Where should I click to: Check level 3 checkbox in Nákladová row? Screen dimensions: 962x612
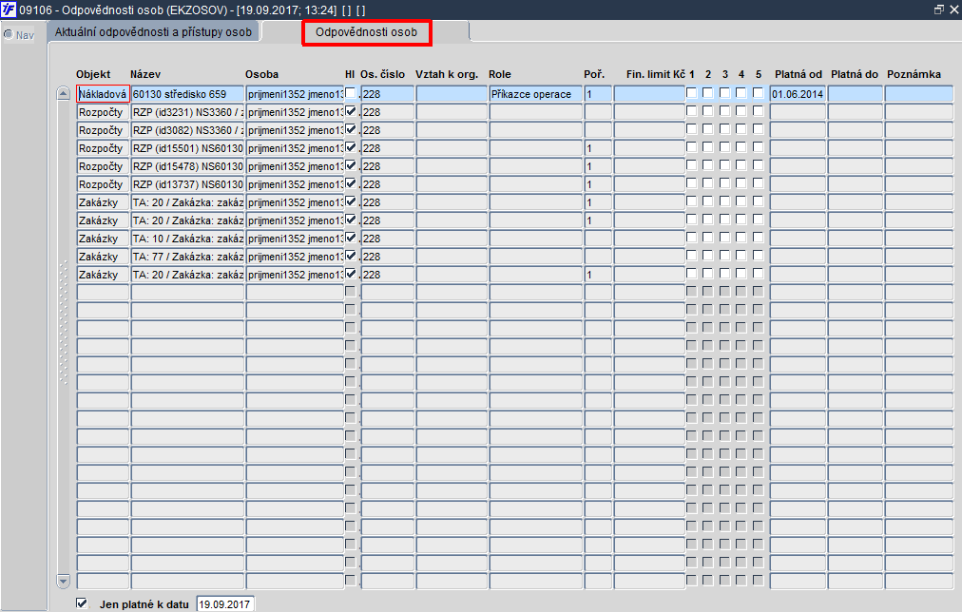[724, 93]
